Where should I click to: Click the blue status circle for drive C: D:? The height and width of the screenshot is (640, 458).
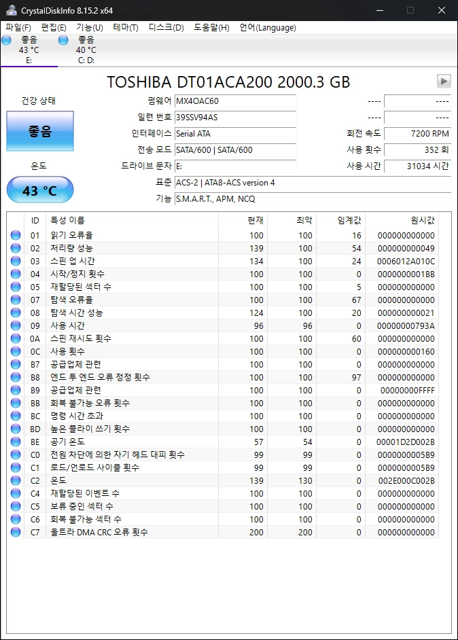click(x=63, y=40)
